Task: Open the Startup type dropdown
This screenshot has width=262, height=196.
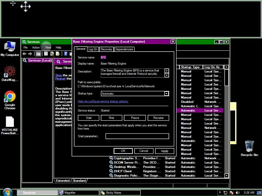Action: 166,93
